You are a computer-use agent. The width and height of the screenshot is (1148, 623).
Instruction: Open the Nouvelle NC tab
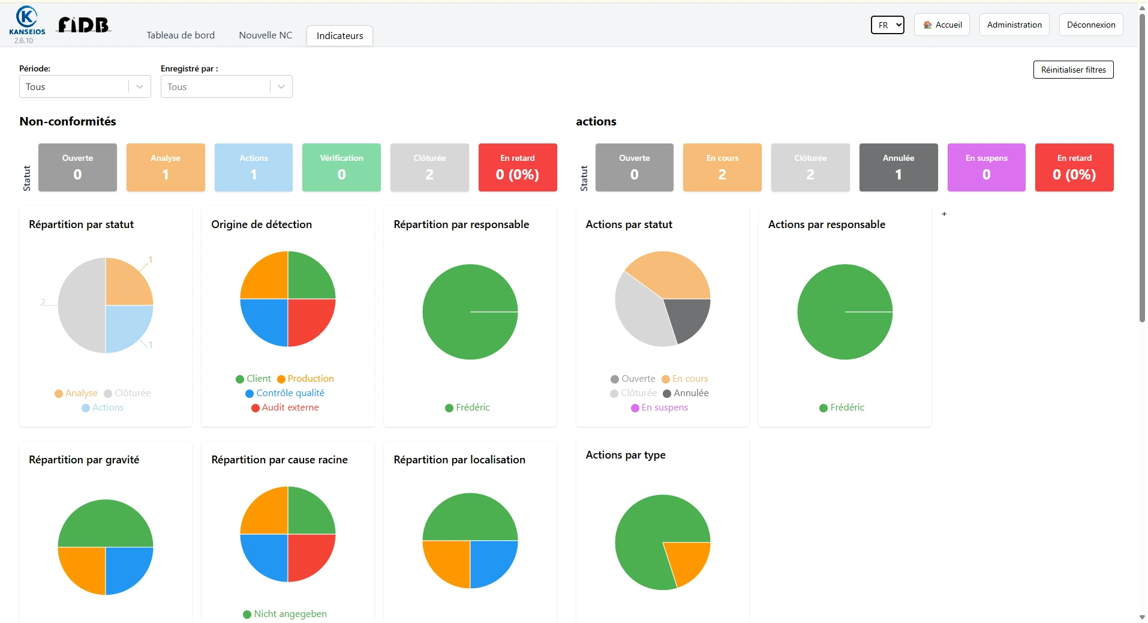coord(265,35)
